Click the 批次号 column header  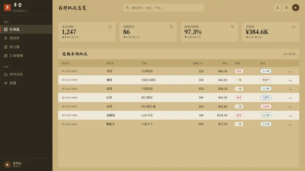click(x=66, y=63)
